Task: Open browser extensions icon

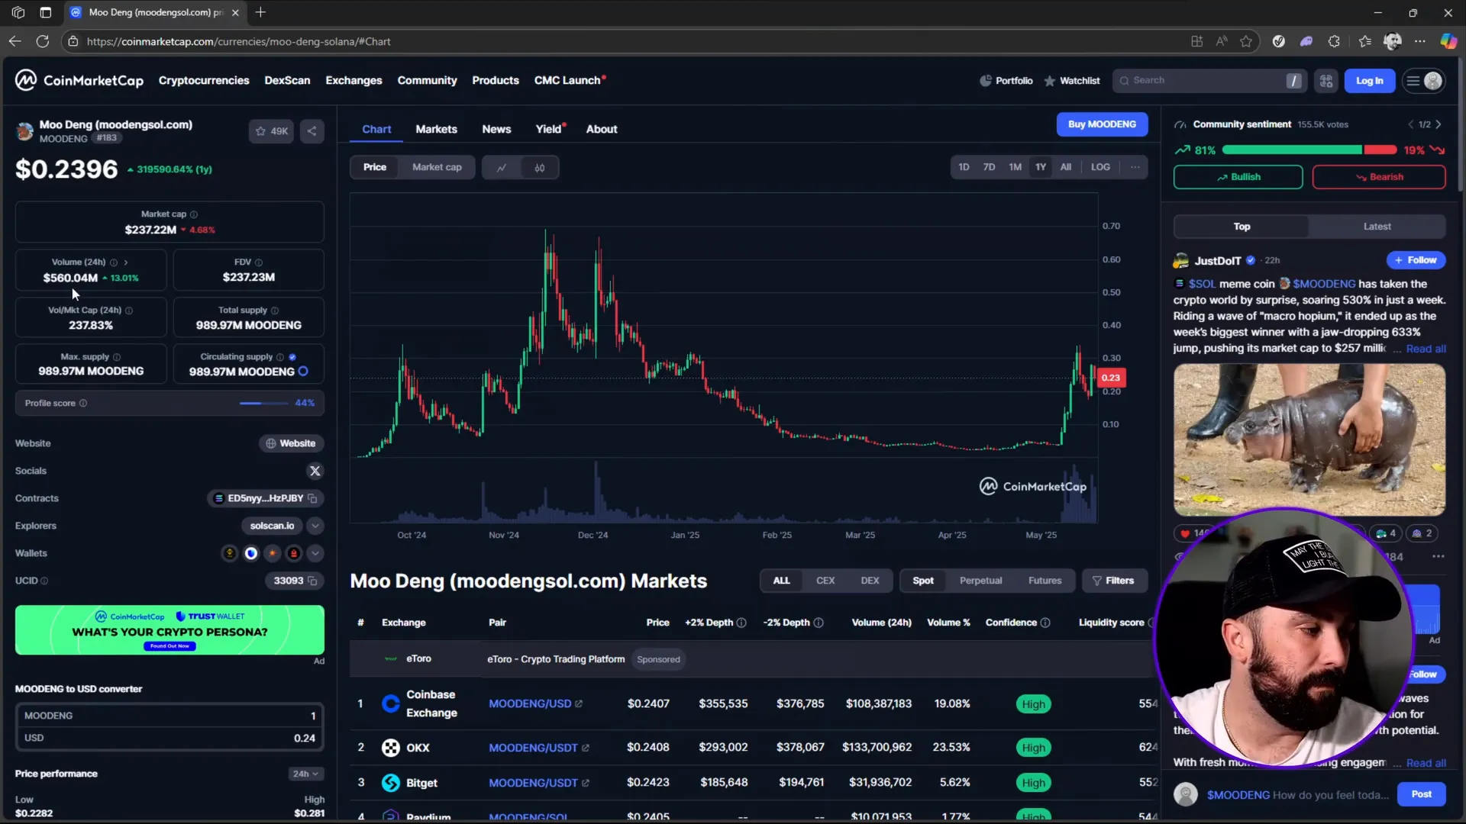Action: (x=1334, y=41)
